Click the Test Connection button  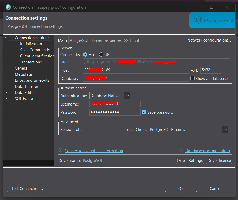point(27,189)
